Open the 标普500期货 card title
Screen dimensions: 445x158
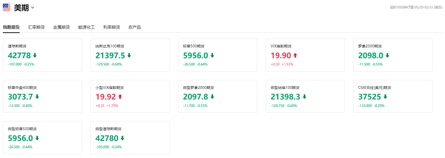(x=194, y=46)
